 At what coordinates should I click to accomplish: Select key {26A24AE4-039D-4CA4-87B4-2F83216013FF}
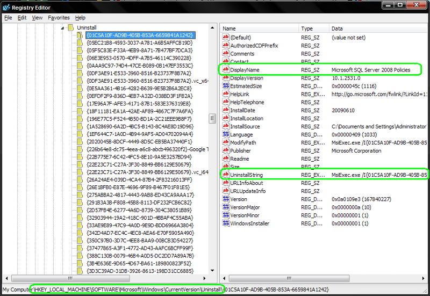tap(140, 180)
